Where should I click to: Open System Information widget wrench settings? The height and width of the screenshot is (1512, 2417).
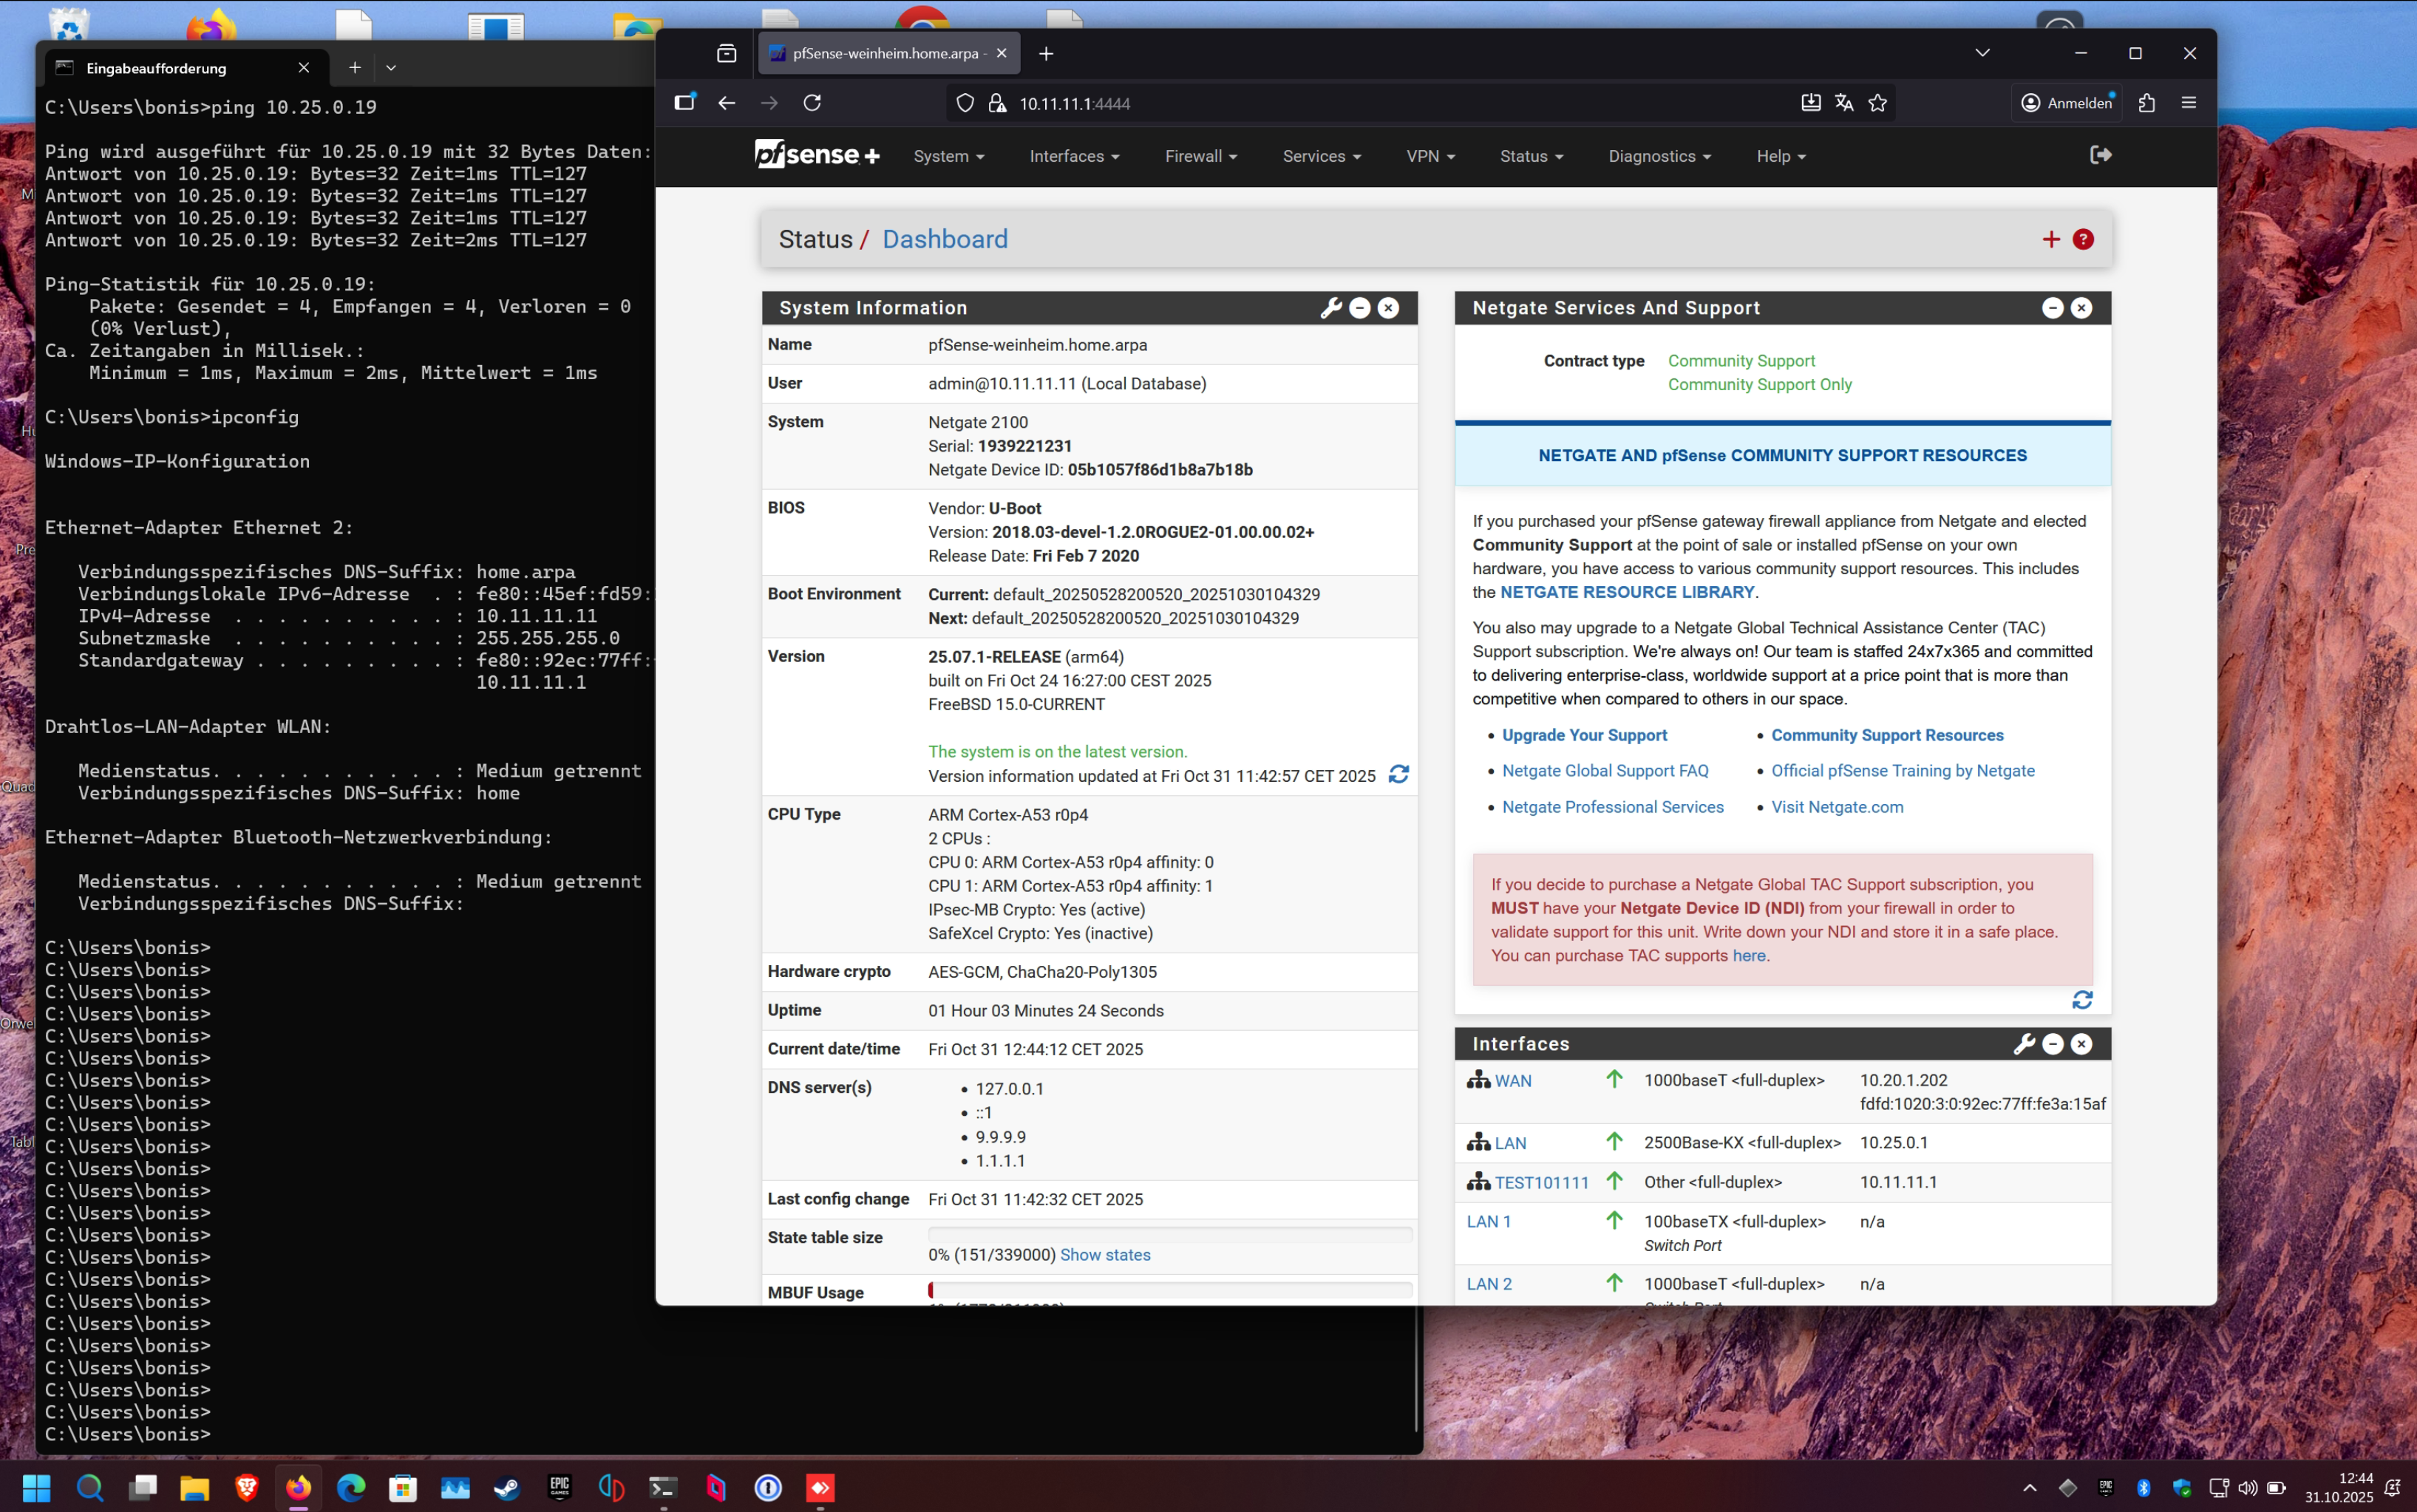click(1330, 308)
